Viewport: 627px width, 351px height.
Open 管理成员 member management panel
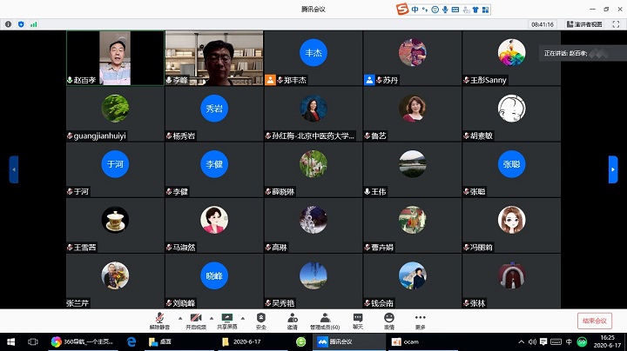click(325, 321)
